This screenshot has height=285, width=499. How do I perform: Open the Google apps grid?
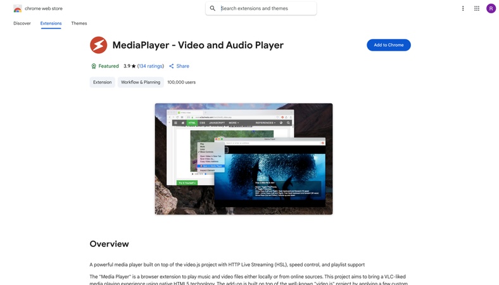tap(476, 9)
